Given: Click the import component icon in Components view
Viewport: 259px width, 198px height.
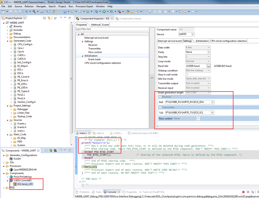Looking at the screenshot, I should click(55, 151).
